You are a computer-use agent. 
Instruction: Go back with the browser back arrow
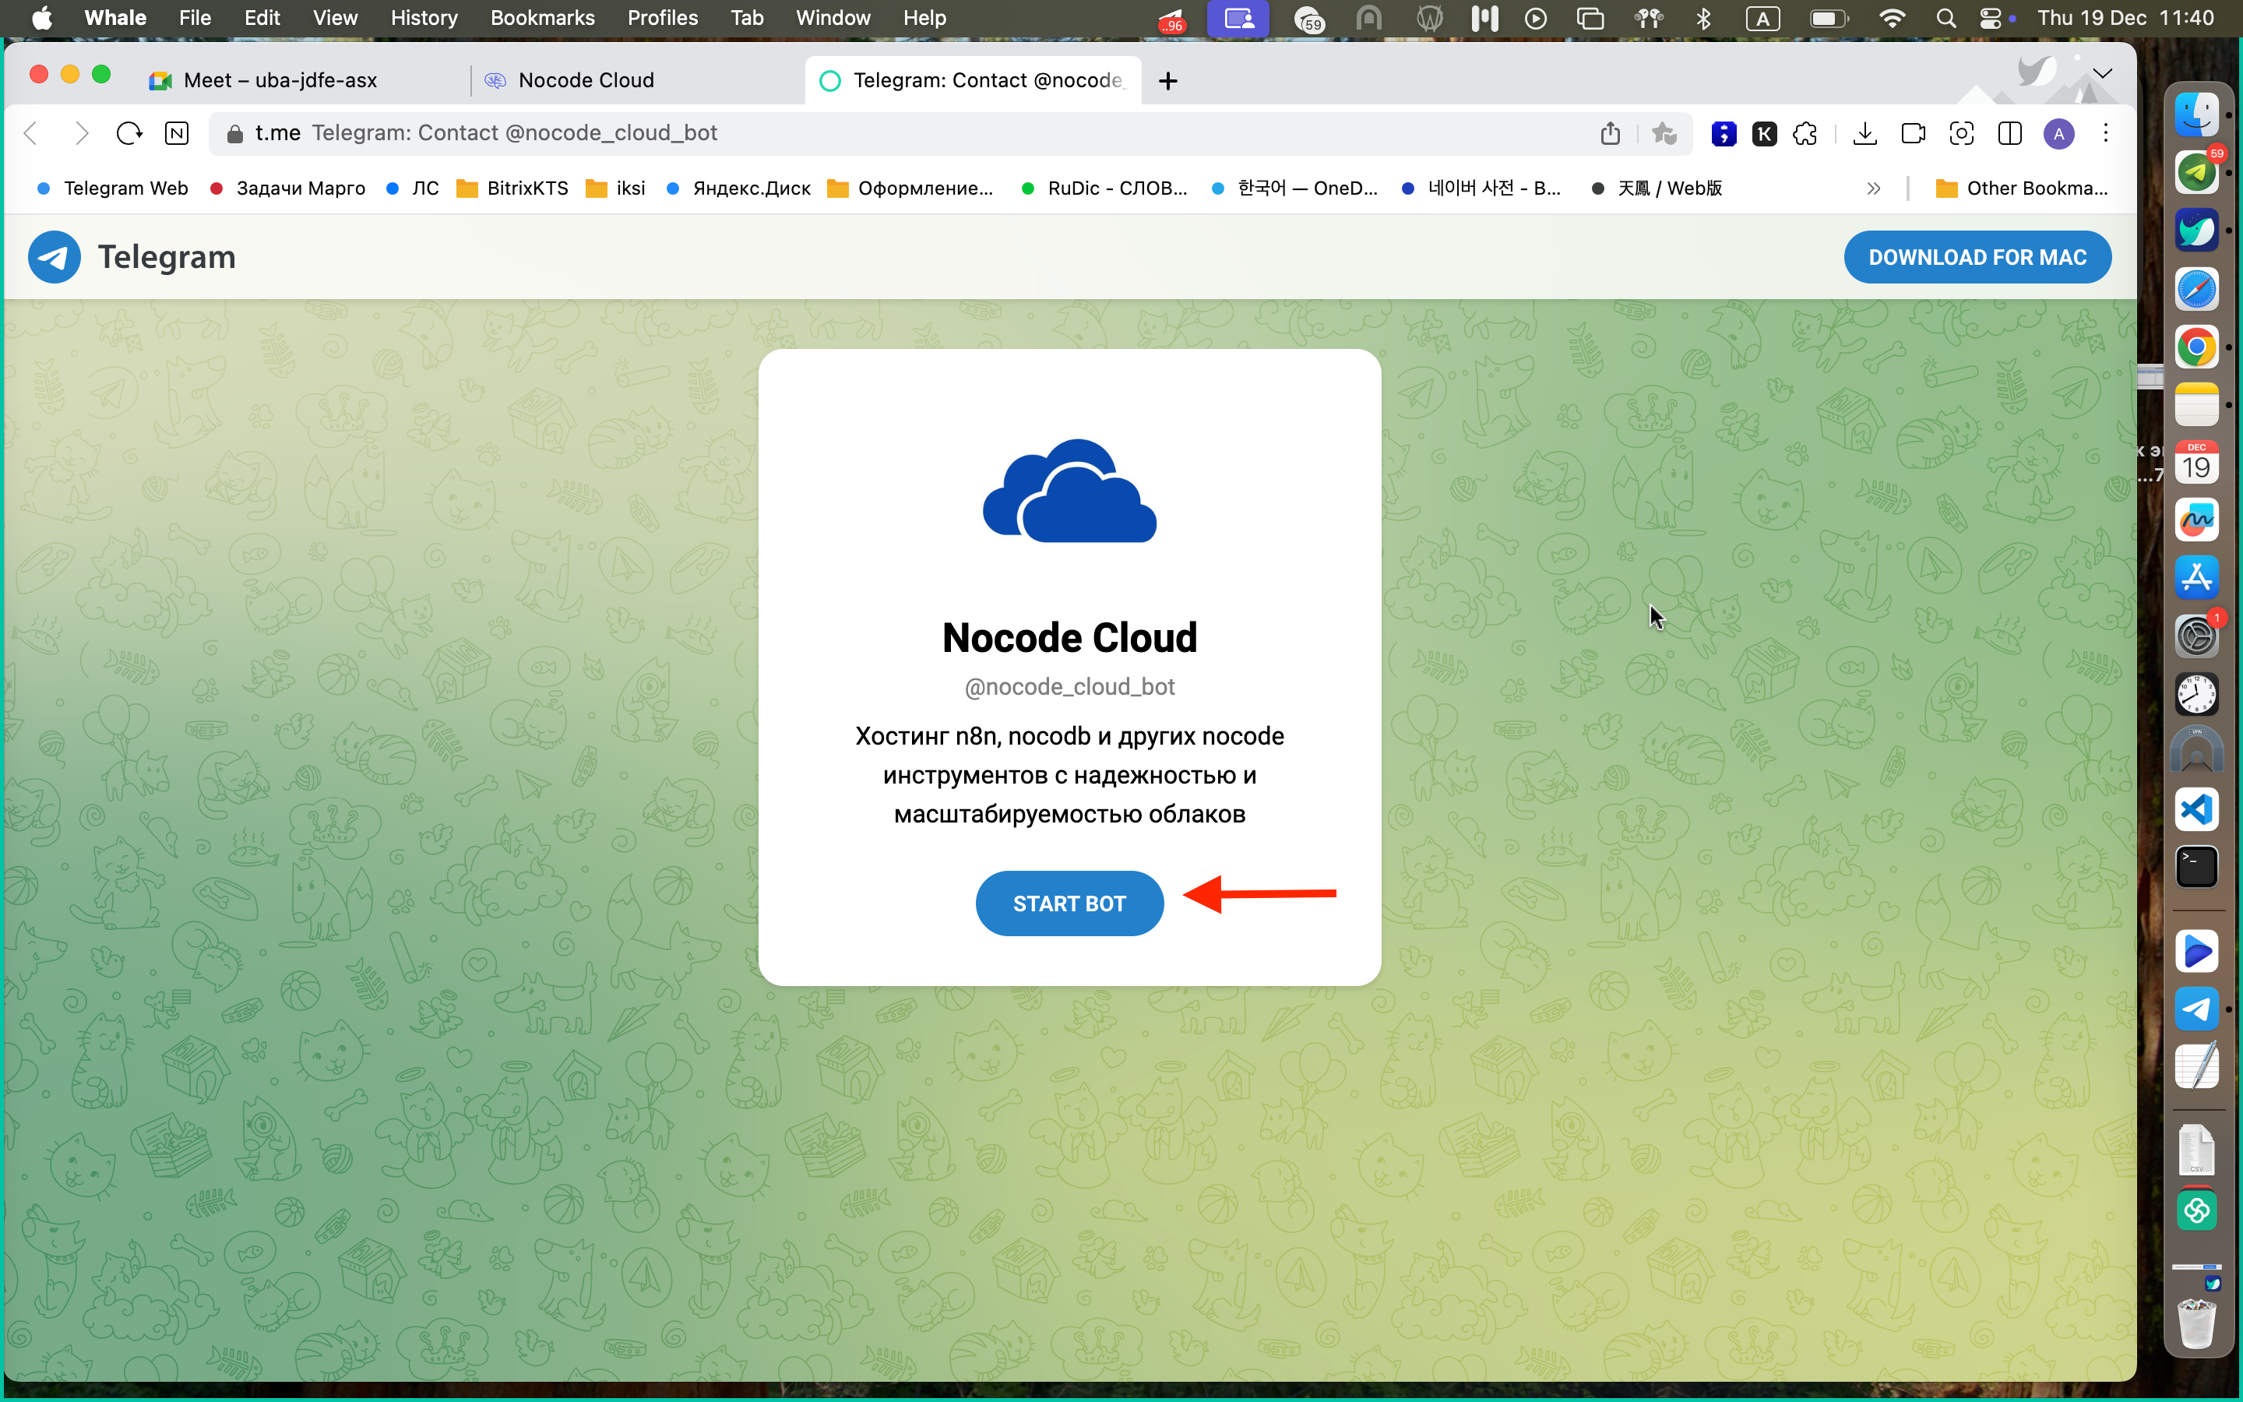coord(30,133)
